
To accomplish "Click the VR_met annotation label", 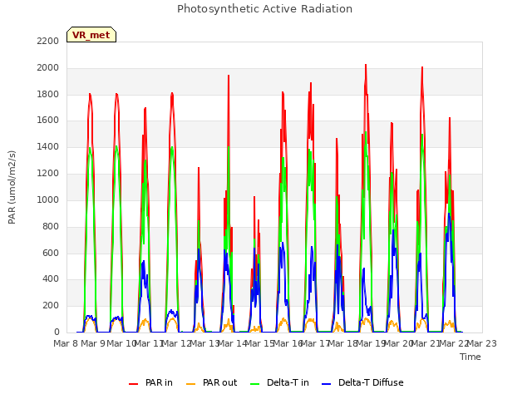I will [91, 35].
